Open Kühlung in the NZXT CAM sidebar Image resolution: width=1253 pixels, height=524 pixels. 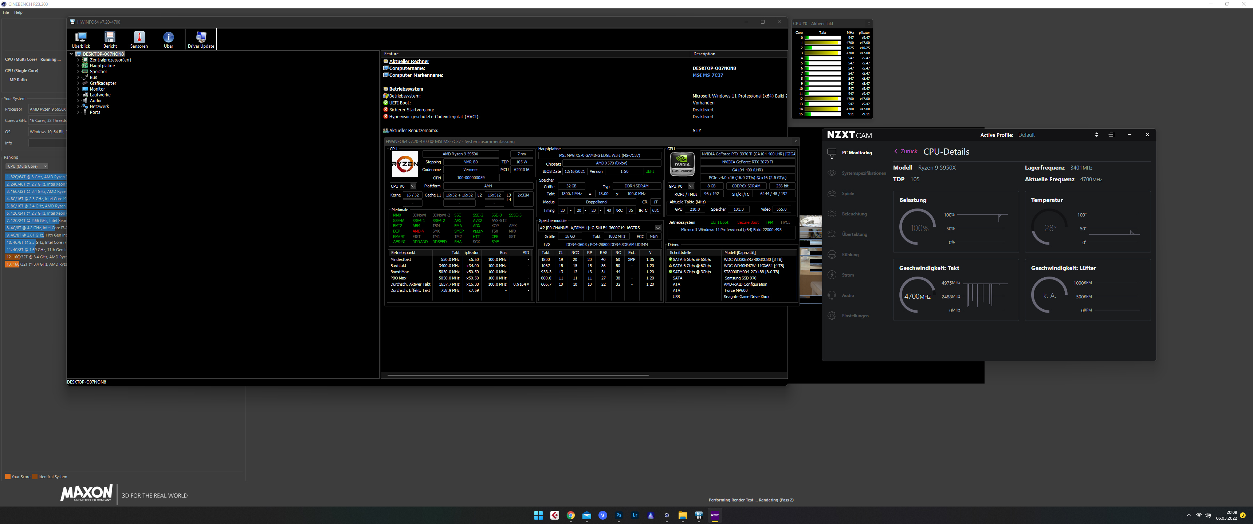[850, 255]
